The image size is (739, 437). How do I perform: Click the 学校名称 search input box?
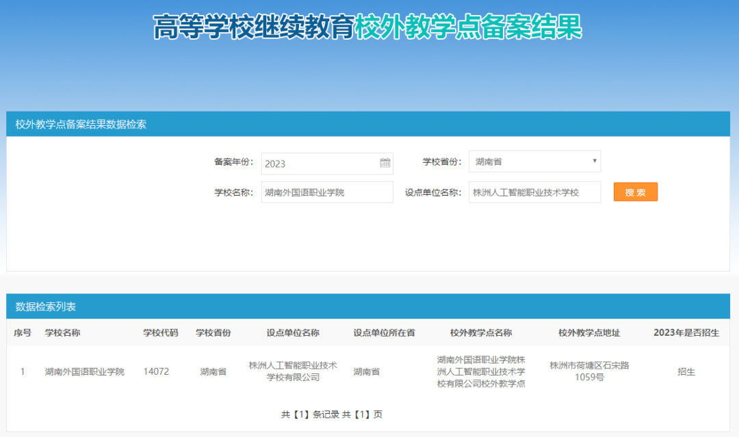[x=326, y=192]
